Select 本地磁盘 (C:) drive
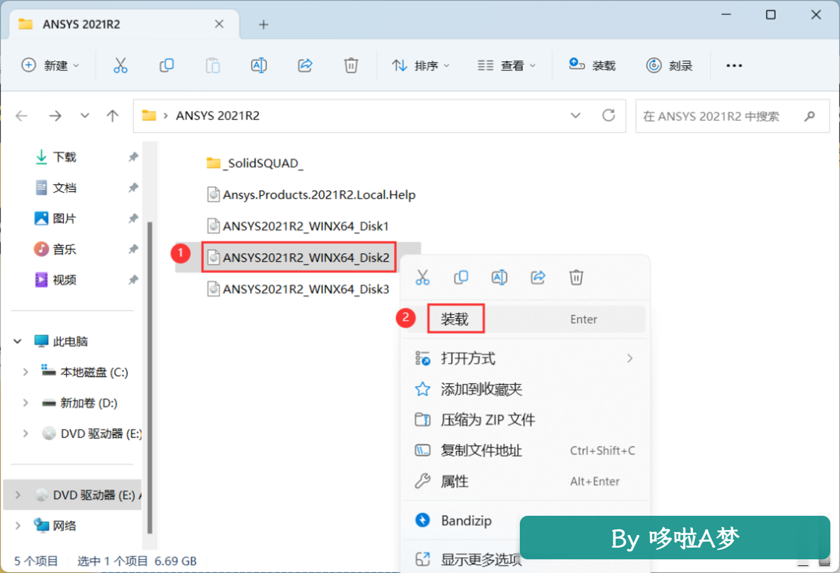Image resolution: width=840 pixels, height=573 pixels. click(94, 372)
